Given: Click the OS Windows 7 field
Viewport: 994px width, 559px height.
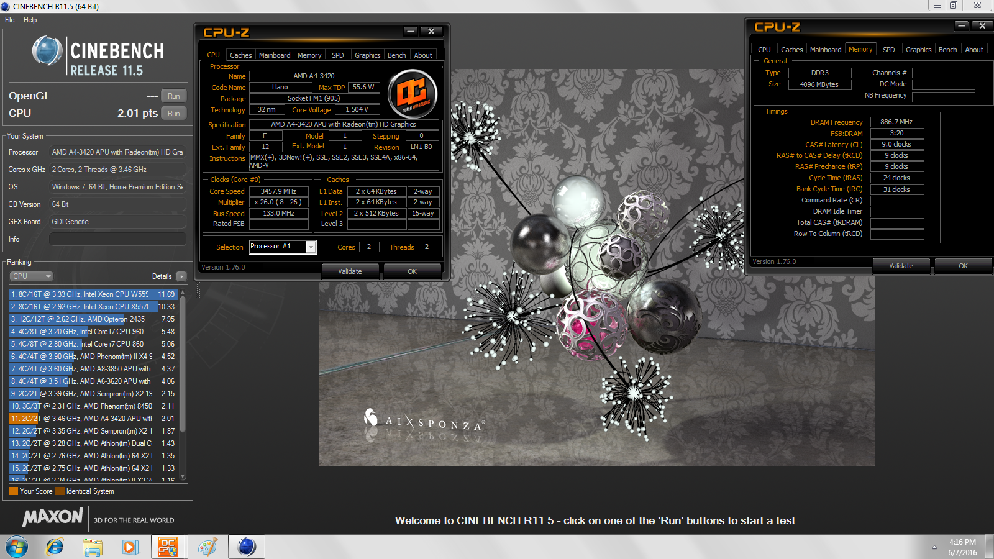Looking at the screenshot, I should coord(117,187).
